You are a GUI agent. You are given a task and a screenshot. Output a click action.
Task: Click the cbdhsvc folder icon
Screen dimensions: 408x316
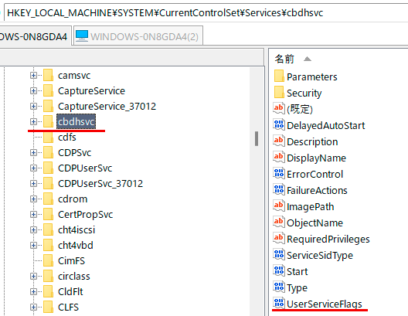(49, 121)
